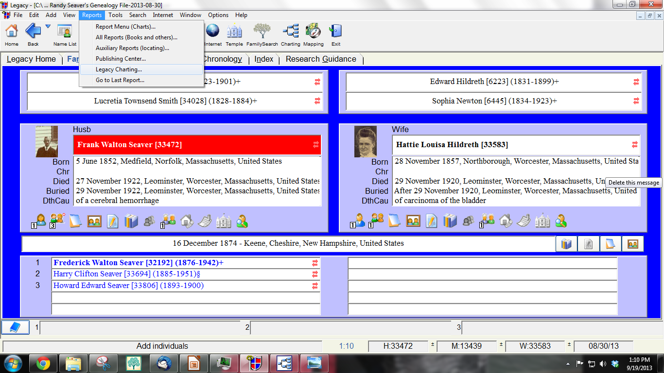Open the wife's picture gallery icon

(x=413, y=221)
